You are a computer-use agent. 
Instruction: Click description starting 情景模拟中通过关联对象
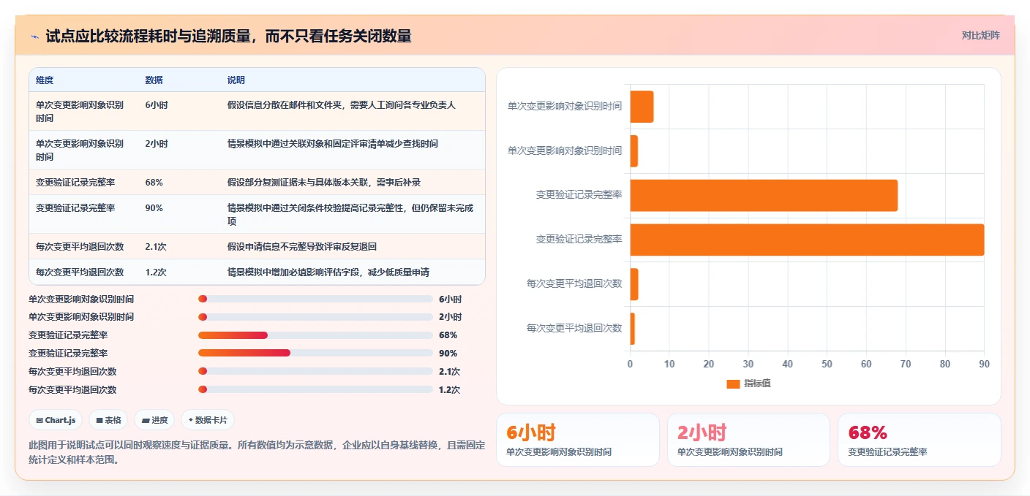(333, 144)
